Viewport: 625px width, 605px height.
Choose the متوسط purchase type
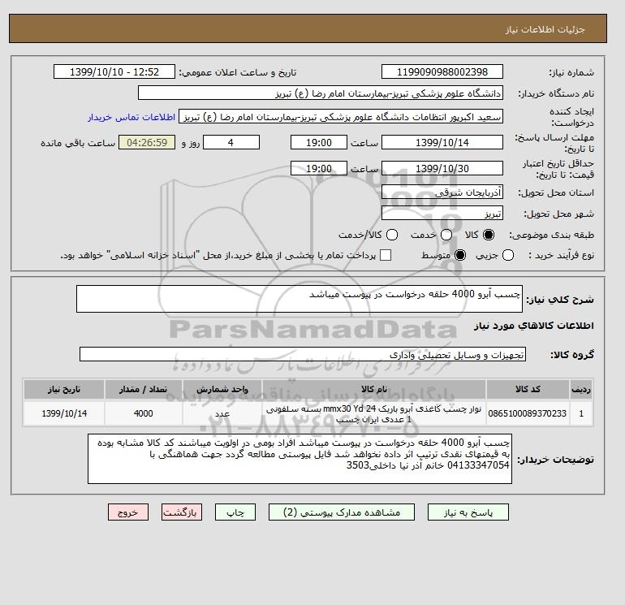point(460,255)
